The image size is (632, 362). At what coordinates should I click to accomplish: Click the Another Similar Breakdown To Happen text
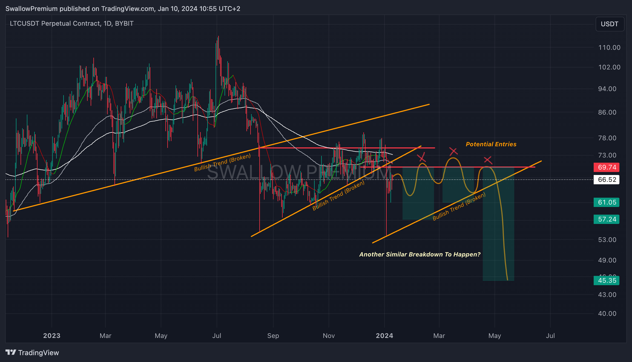(x=420, y=255)
